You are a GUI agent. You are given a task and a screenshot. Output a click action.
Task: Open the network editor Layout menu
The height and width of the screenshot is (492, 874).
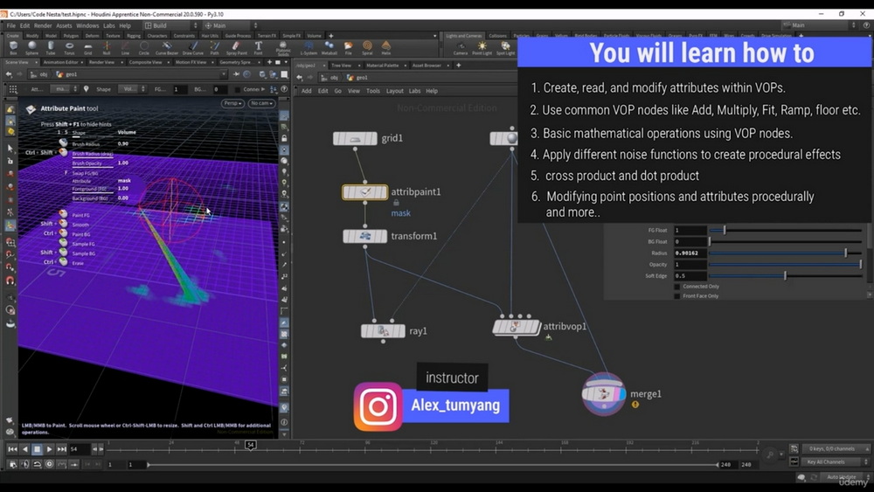(395, 91)
